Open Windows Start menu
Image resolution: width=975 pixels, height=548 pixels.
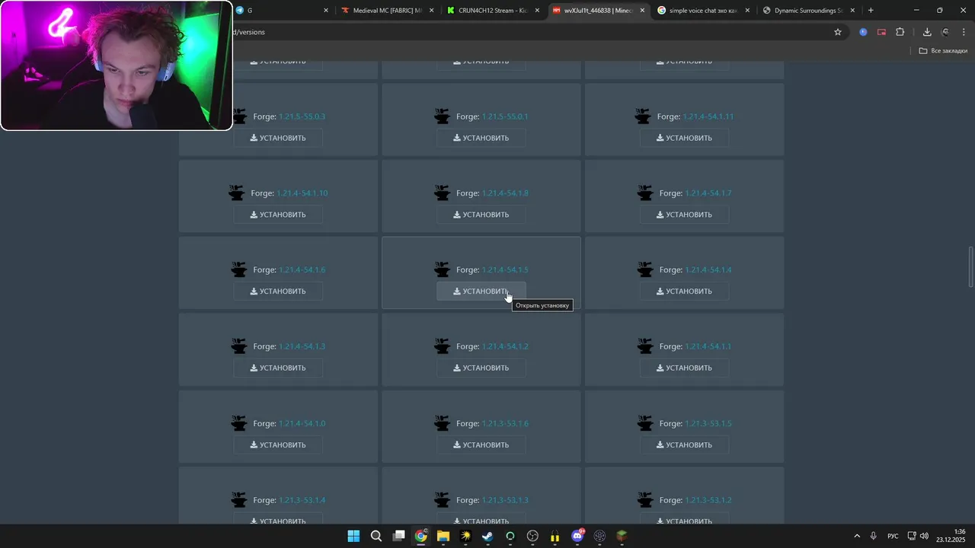click(x=353, y=536)
